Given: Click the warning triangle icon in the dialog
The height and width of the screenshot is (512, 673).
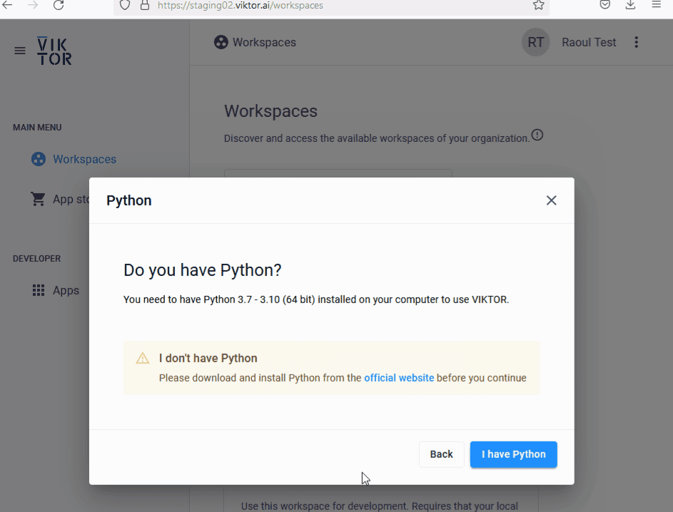Looking at the screenshot, I should tap(143, 358).
